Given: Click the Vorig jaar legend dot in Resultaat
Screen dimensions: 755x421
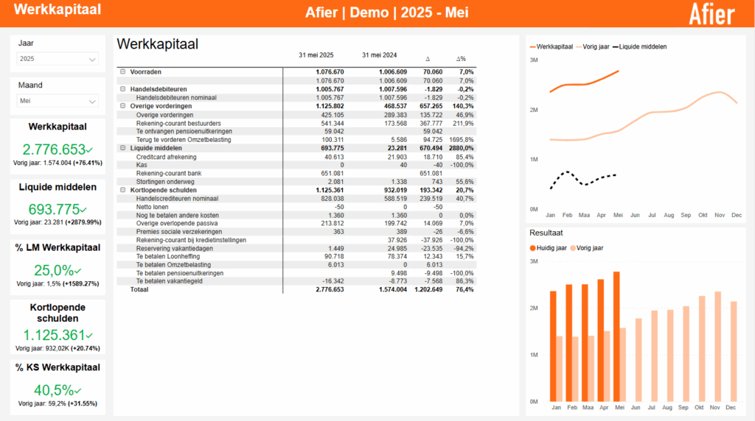Looking at the screenshot, I should 571,247.
